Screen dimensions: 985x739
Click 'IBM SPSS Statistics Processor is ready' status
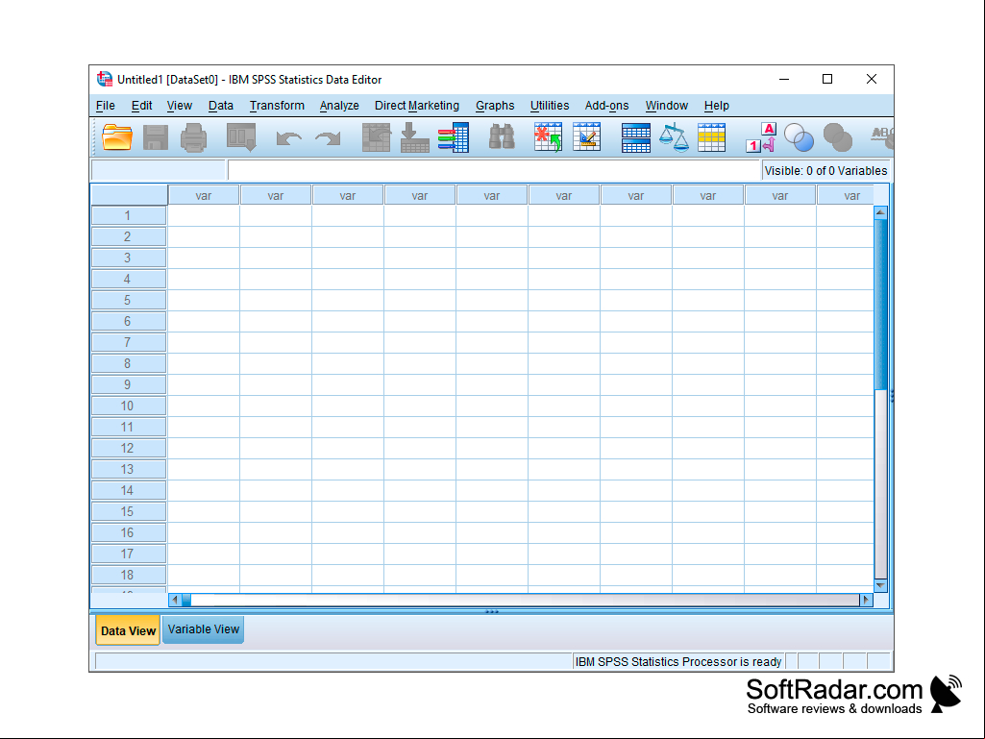coord(678,662)
